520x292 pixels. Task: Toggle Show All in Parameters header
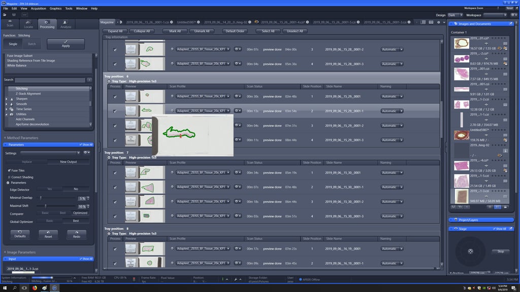coord(86,144)
